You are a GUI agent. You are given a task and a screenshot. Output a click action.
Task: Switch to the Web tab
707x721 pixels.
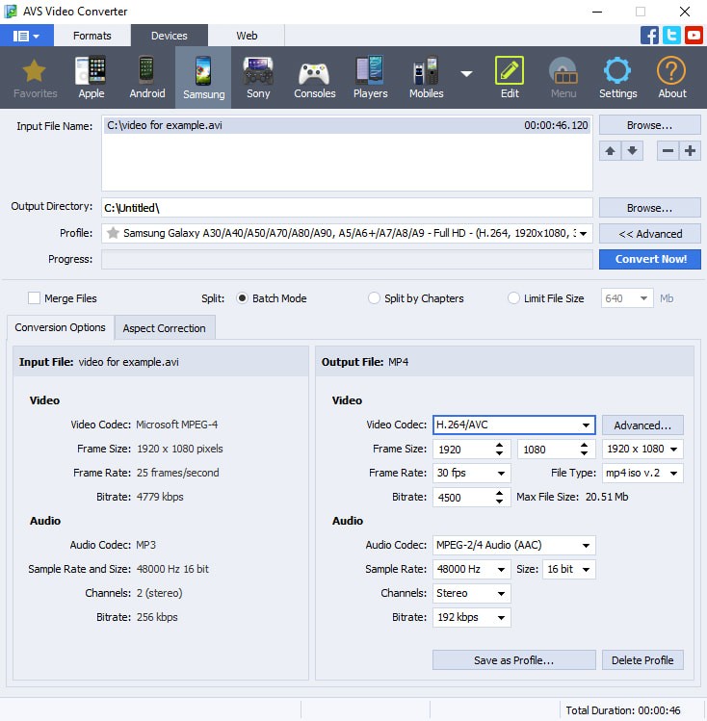(x=247, y=36)
